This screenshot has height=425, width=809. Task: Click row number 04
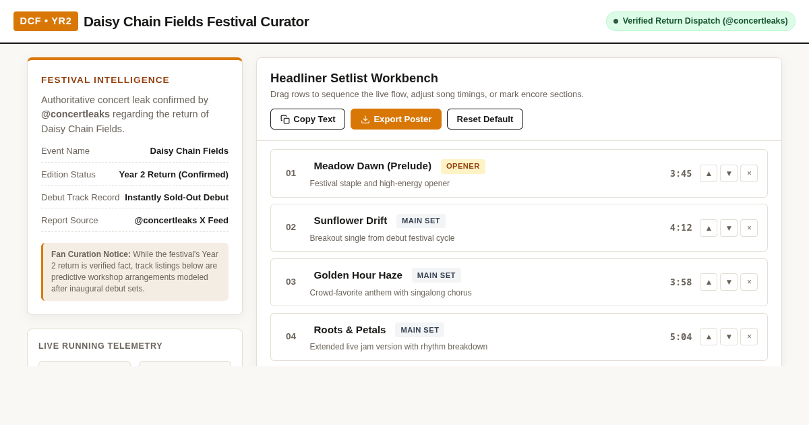tap(291, 337)
